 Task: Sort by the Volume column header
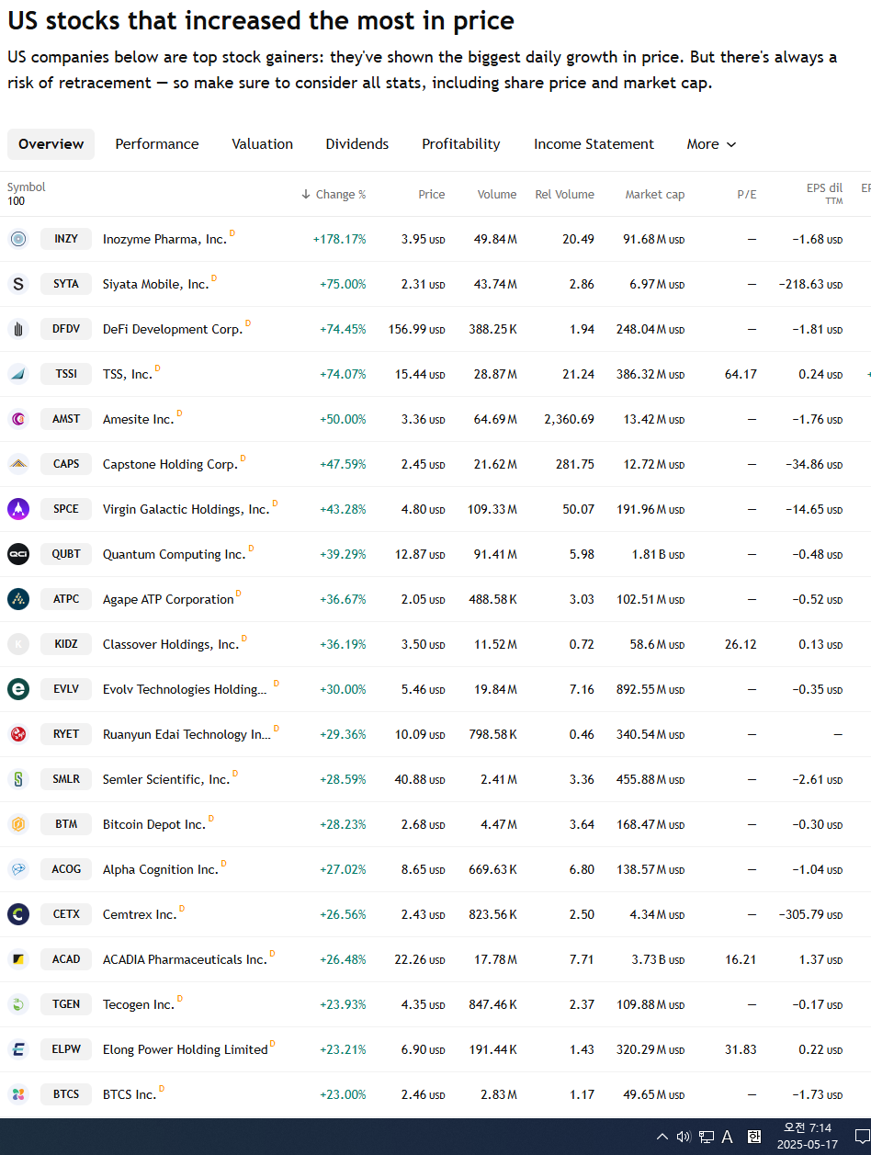(497, 195)
